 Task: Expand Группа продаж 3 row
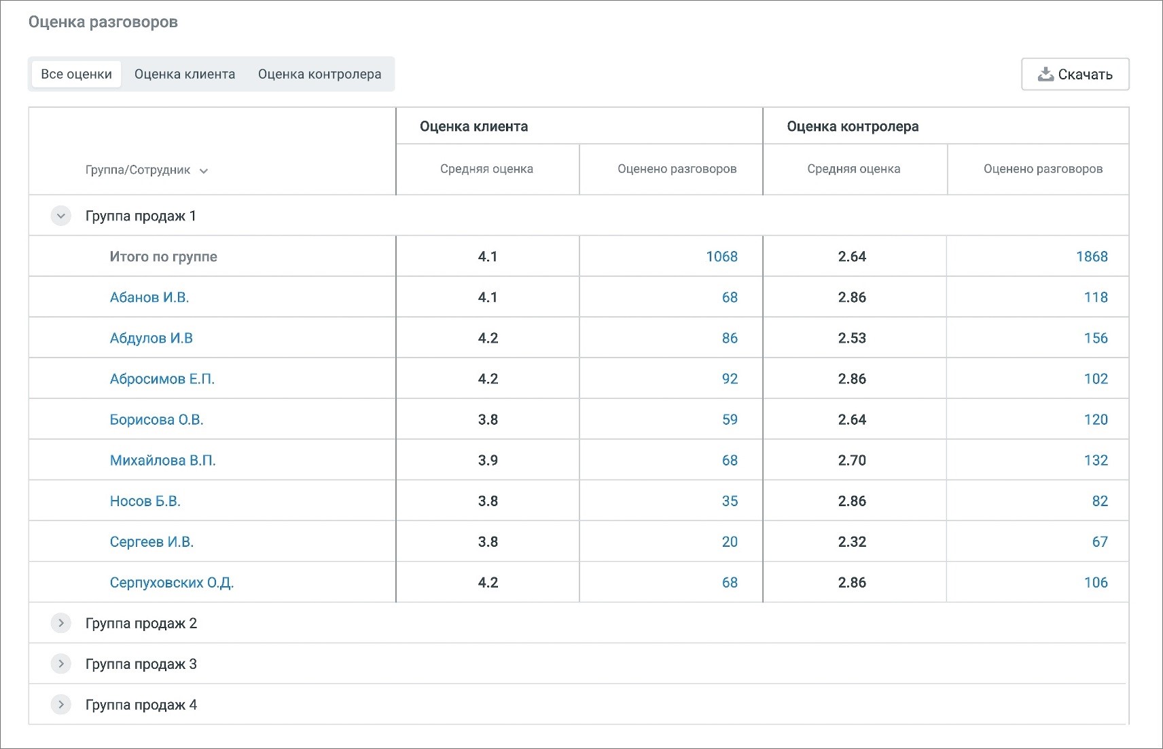pos(61,664)
